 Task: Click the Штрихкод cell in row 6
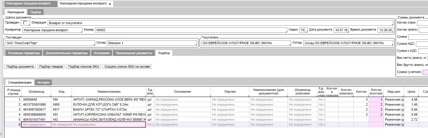tap(36, 125)
